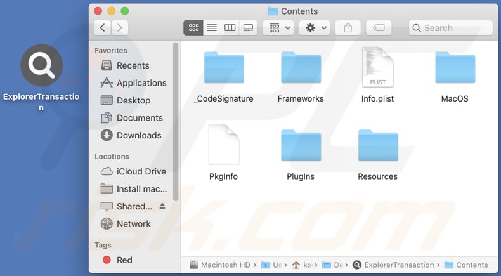
Task: Open Downloads in the sidebar
Action: tap(133, 135)
